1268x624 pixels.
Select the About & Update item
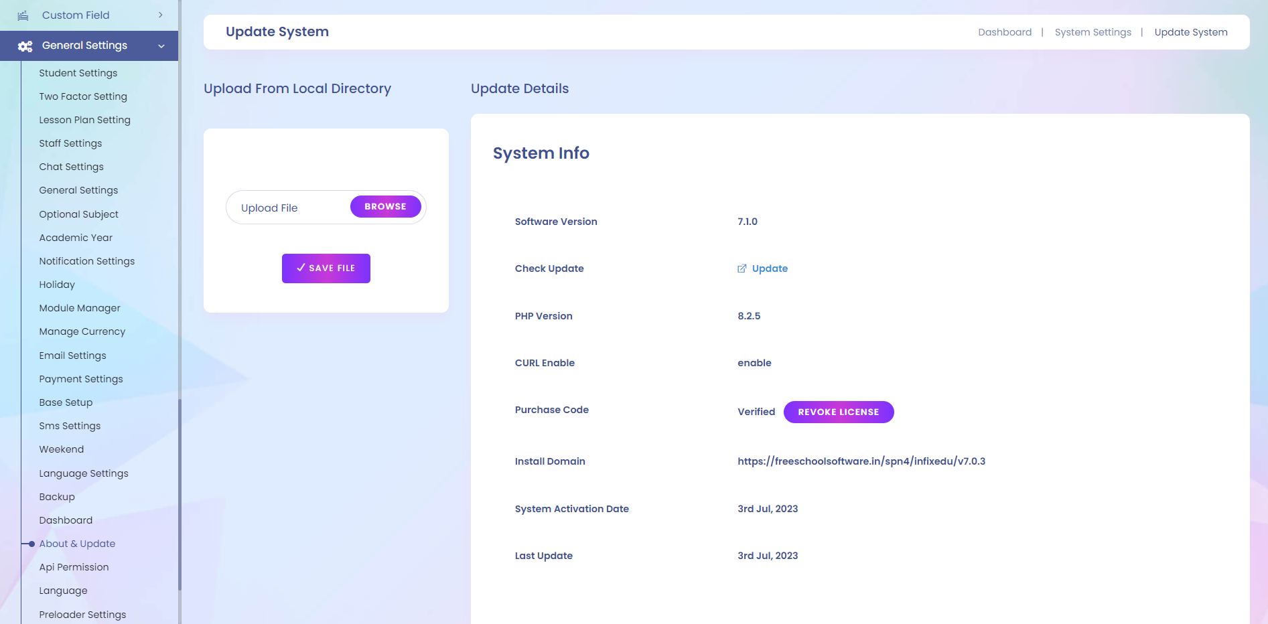point(77,544)
